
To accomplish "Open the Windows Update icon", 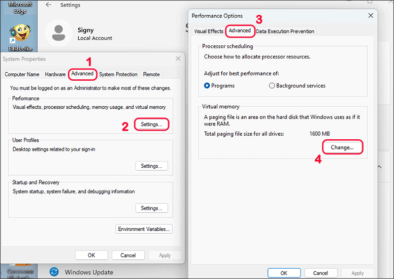I will [55, 272].
